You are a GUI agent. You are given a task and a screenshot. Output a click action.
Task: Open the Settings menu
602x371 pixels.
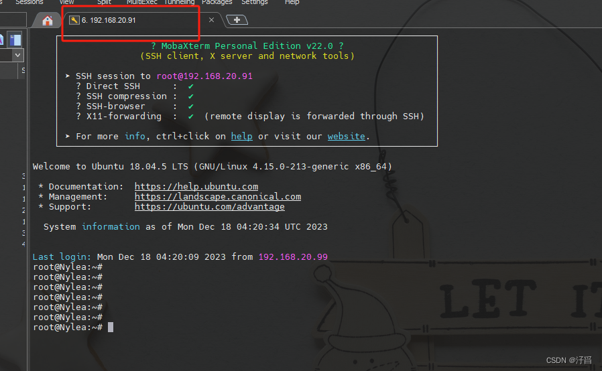click(254, 2)
